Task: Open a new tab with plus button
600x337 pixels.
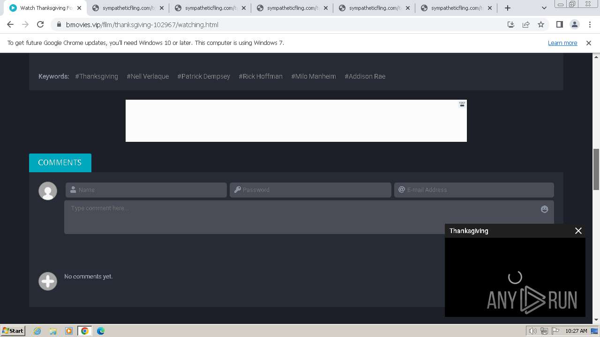Action: 508,8
